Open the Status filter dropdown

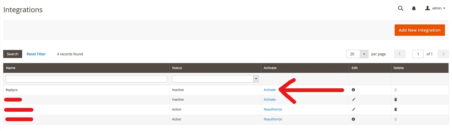click(215, 79)
